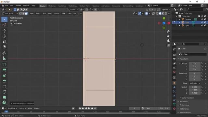
Task: Open the Playback menu
Action: coord(12,108)
